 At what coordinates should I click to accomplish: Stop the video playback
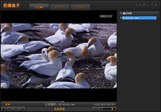coord(3,109)
